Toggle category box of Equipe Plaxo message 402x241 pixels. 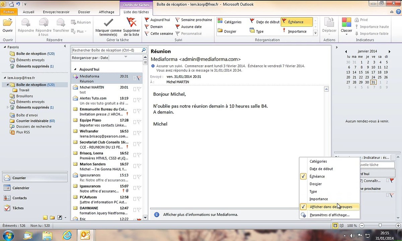(134, 122)
